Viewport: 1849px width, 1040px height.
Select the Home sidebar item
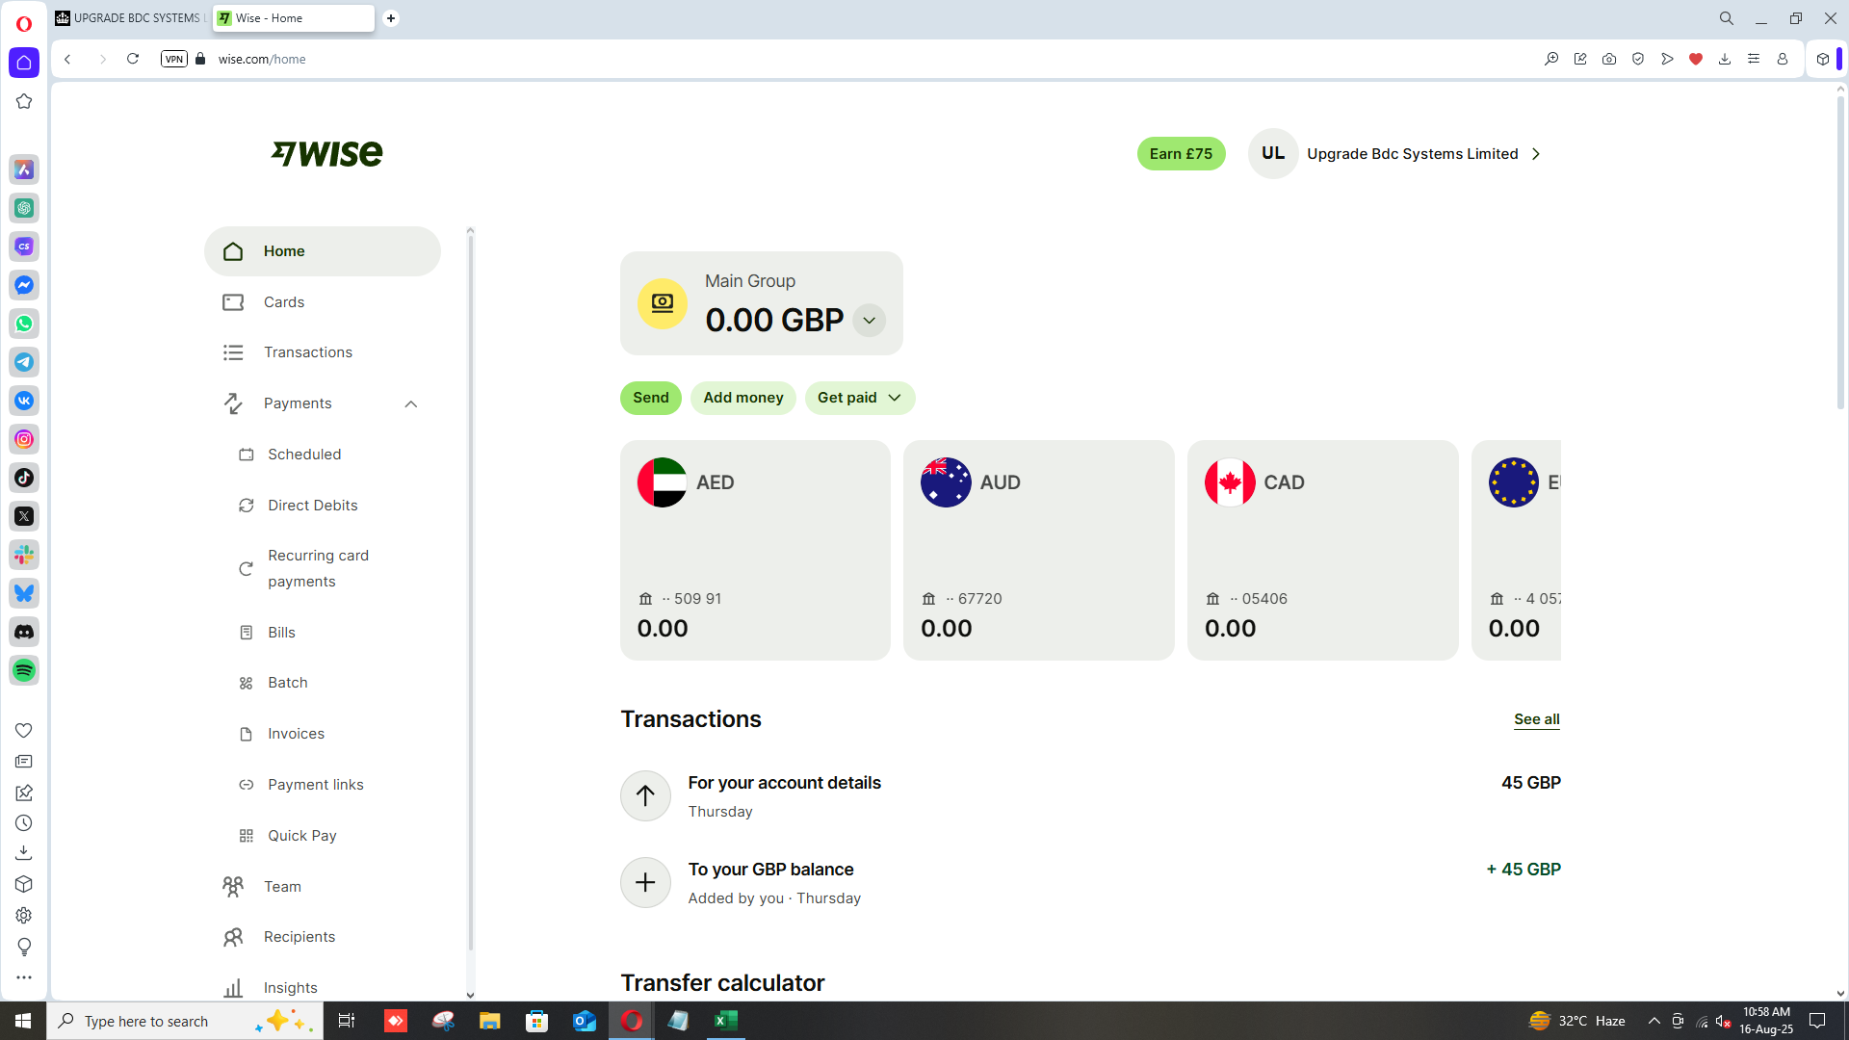click(323, 251)
